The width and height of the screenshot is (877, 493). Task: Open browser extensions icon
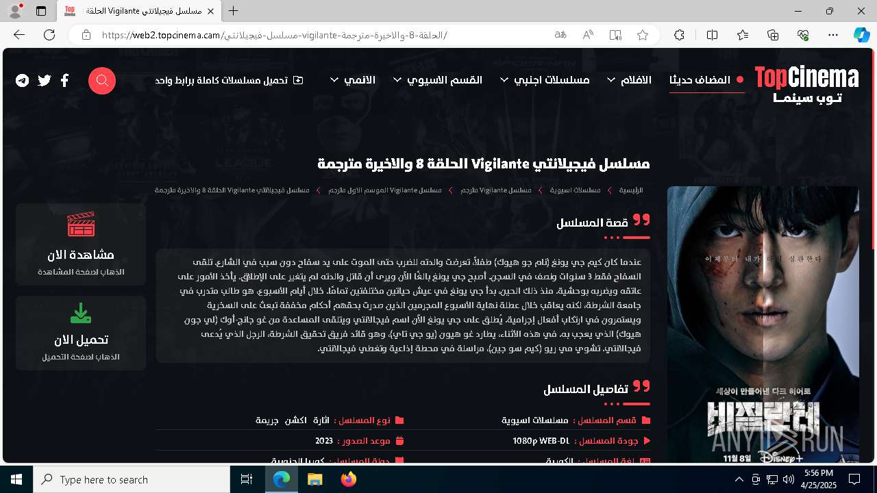point(679,35)
